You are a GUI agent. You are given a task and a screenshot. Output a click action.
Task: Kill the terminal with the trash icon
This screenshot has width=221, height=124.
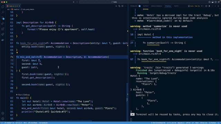coord(209,6)
